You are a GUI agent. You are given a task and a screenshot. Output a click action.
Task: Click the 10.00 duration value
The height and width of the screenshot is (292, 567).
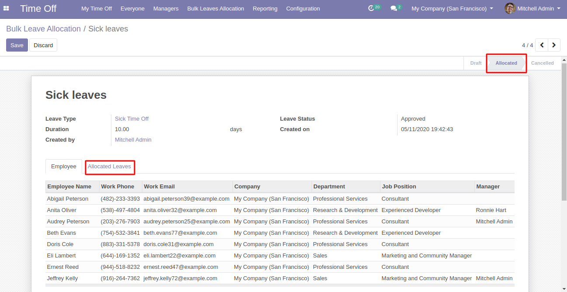point(122,129)
